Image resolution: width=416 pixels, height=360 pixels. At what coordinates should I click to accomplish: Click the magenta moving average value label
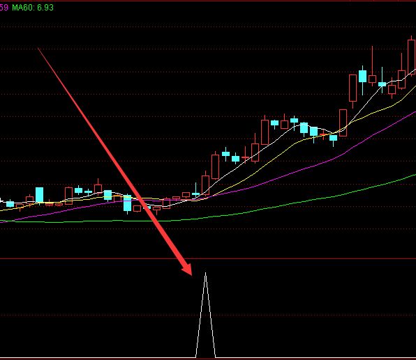4,8
